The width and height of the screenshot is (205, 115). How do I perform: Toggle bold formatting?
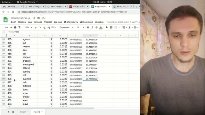pos(88,27)
